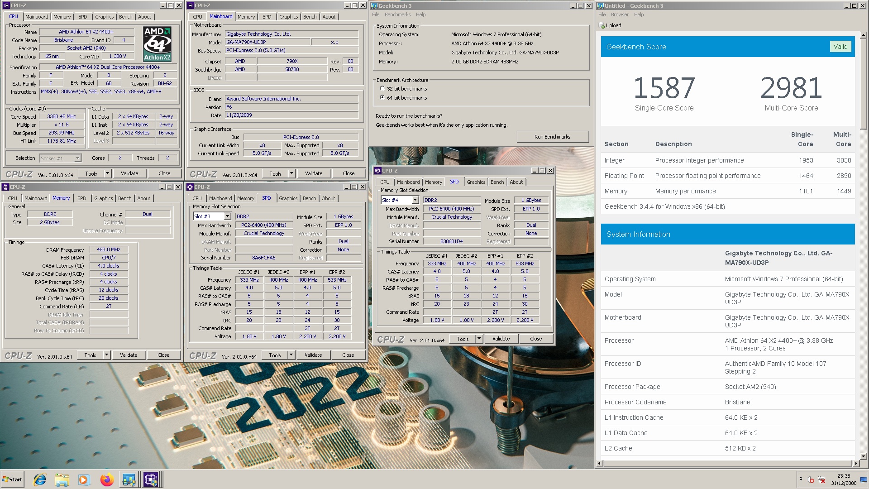Click the title icon of the CPU-Z Slot #4 window
Screen dimensions: 869x489
point(378,171)
